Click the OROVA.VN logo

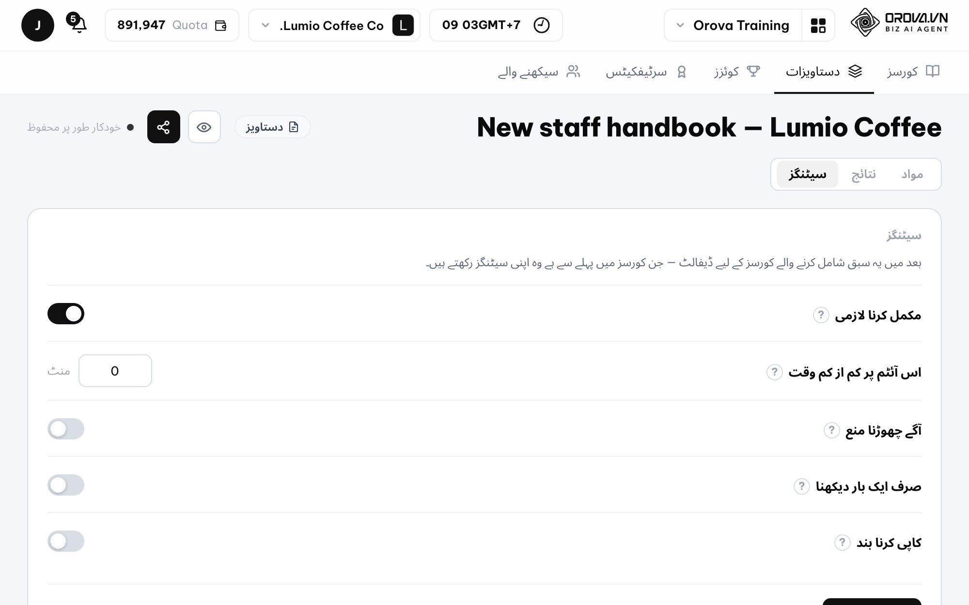click(x=899, y=23)
